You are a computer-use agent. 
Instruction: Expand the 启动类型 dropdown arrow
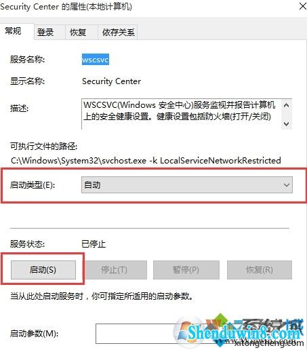pyautogui.click(x=287, y=185)
